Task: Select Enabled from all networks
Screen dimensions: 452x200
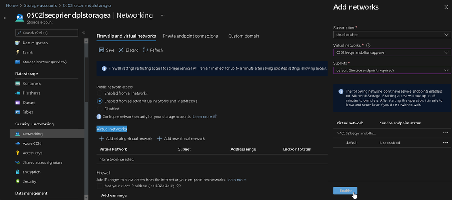Action: click(100, 93)
